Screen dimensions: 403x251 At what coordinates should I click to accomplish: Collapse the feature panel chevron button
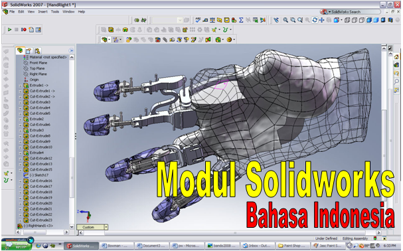[x=72, y=50]
